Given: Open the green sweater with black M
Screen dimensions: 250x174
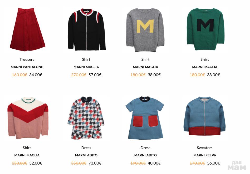Looking at the screenshot, I should (205, 29).
